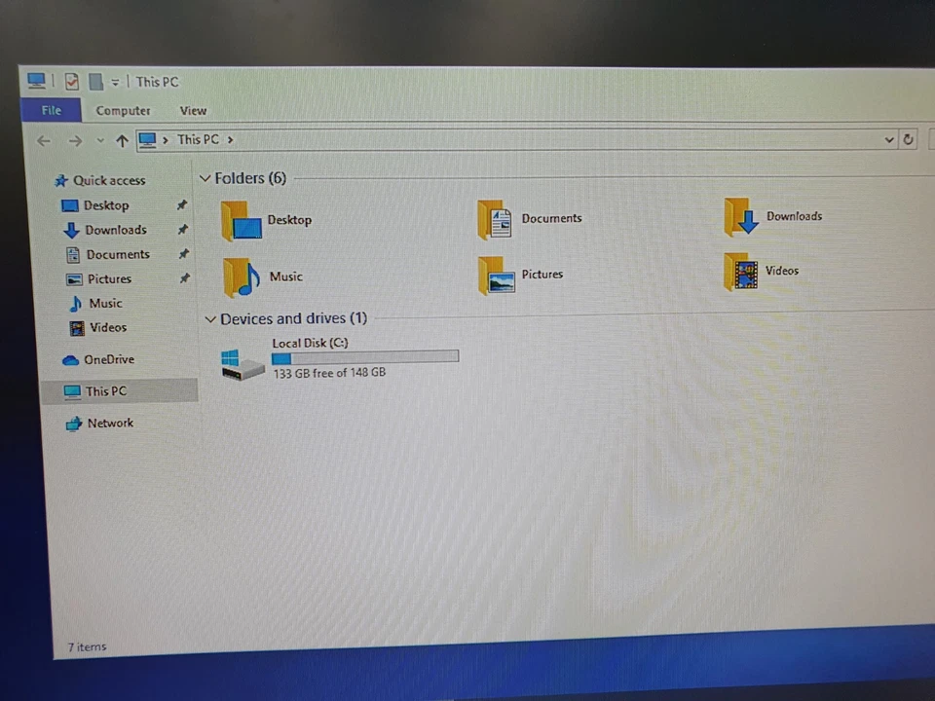
Task: Switch to the View ribbon tab
Action: pyautogui.click(x=193, y=110)
